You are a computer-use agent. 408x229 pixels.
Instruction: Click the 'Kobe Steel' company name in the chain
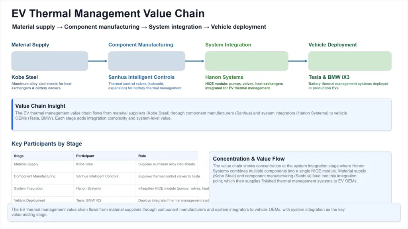coord(24,77)
